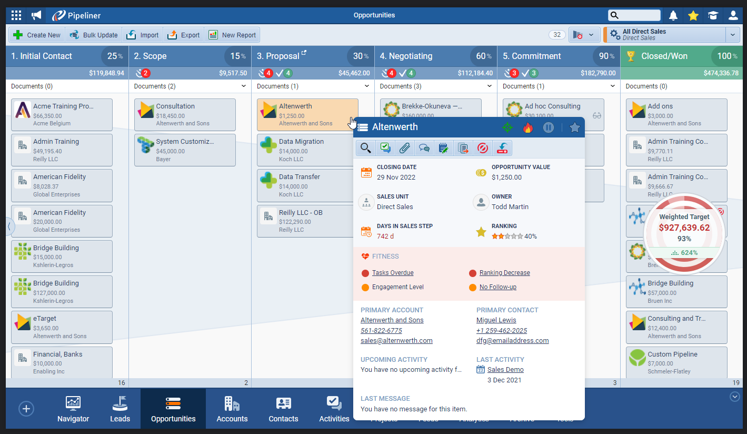Toggle the pause stalled flag on Altenwerth
This screenshot has height=434, width=747.
[x=549, y=127]
